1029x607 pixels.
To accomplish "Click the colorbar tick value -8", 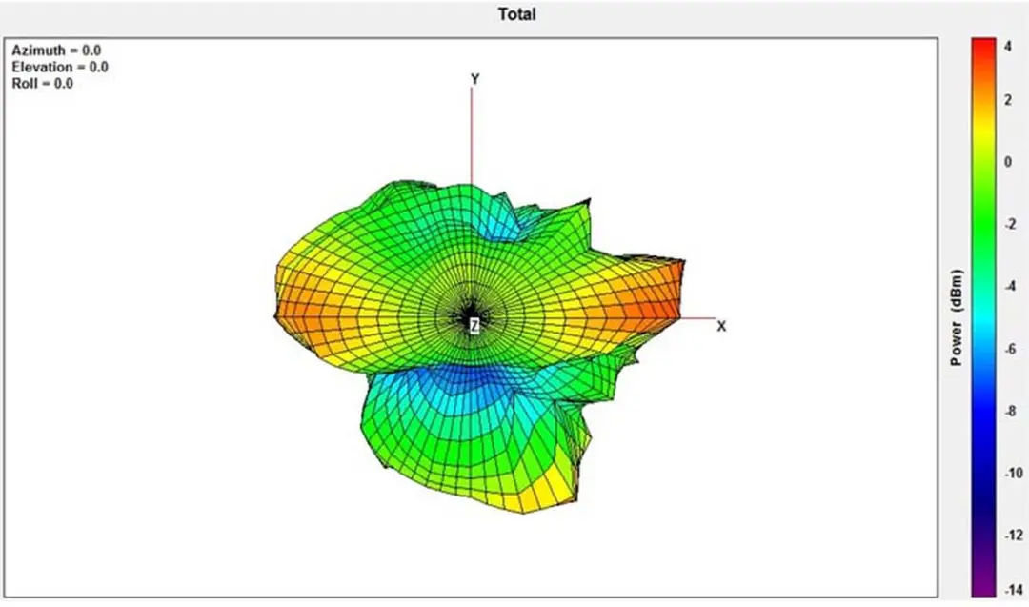I will [1011, 412].
